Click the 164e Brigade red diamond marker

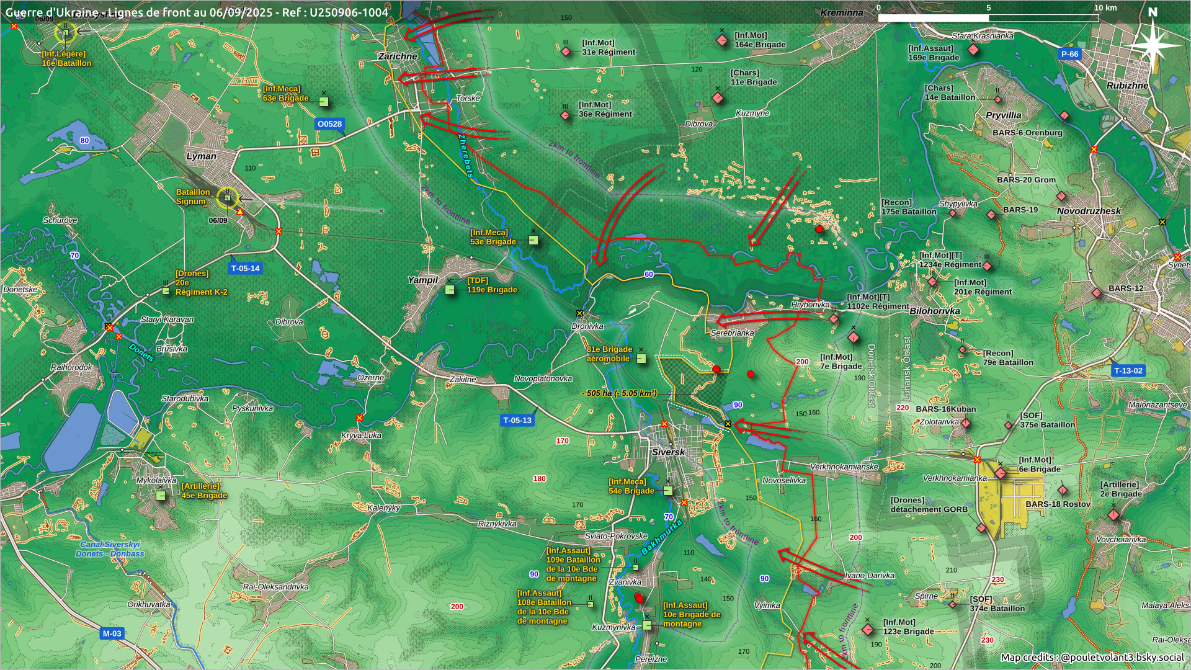tap(721, 40)
